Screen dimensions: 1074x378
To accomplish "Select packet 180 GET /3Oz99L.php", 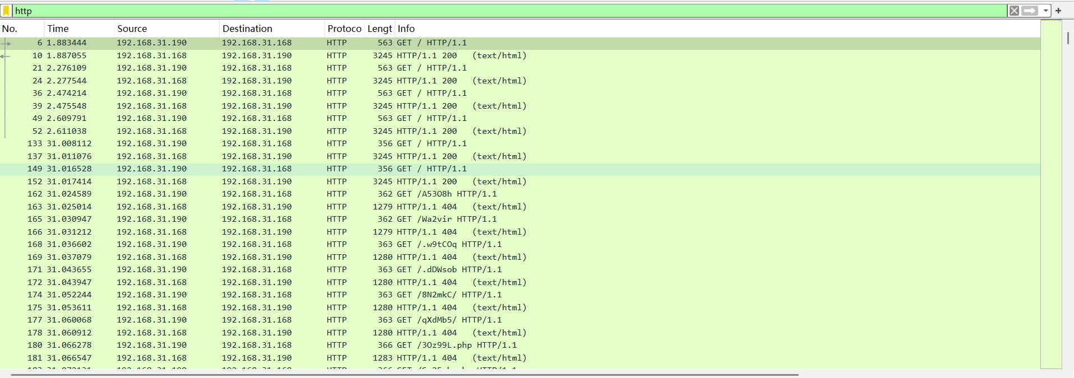I will [x=456, y=346].
